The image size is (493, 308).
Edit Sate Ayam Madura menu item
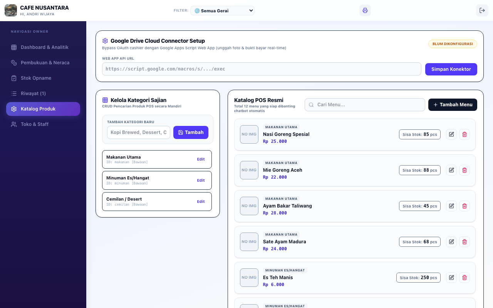point(451,242)
